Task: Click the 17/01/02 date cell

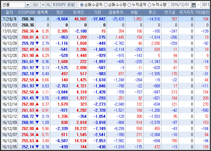Action: pyautogui.click(x=10, y=31)
